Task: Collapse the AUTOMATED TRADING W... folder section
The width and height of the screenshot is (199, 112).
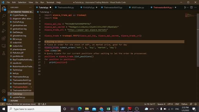Action: (21, 12)
